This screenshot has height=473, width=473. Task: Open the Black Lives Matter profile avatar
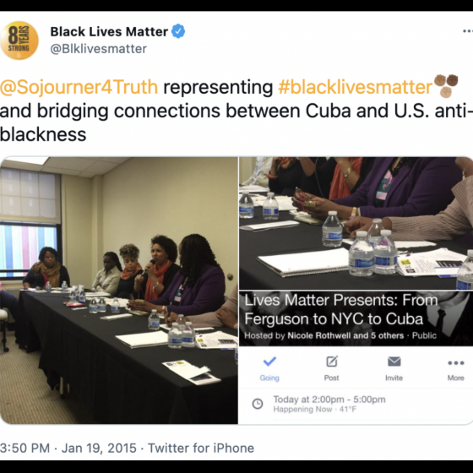pyautogui.click(x=19, y=41)
